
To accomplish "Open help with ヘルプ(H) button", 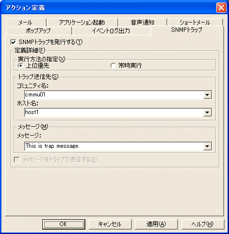I will point(203,224).
